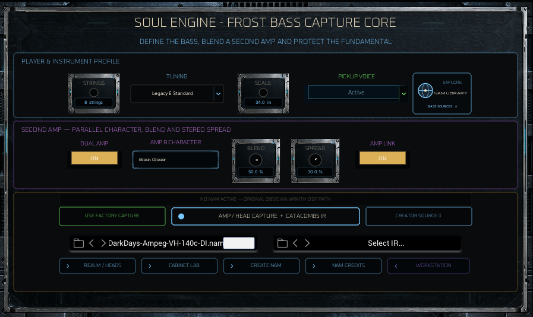Select Amp / Head Capture + Catacombs IR mode
Image resolution: width=533 pixels, height=317 pixels.
point(266,216)
